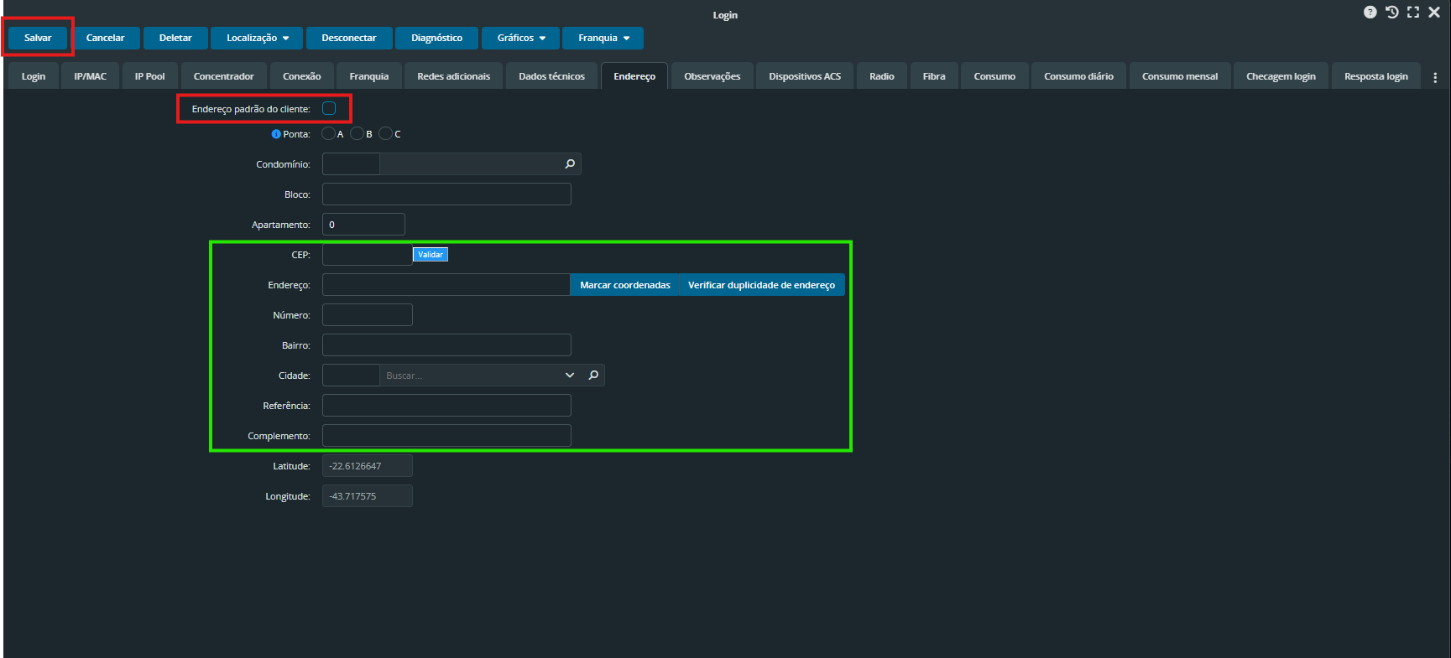1451x658 pixels.
Task: Click the Cidade search magnifier icon
Action: 593,376
